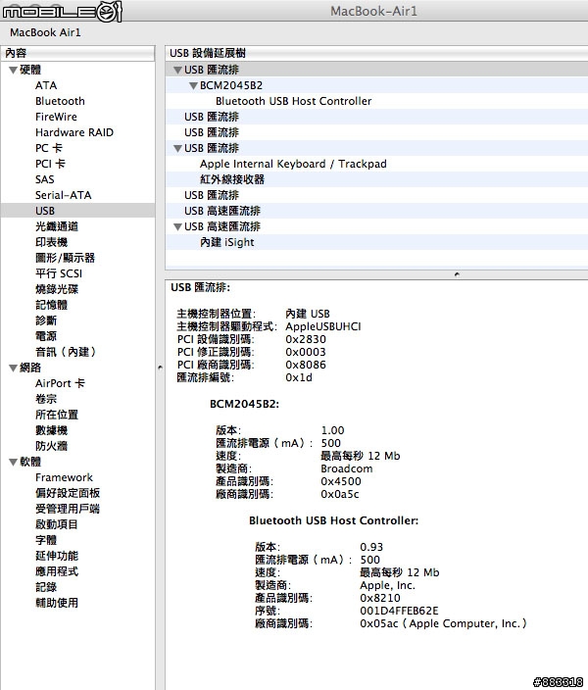588x690 pixels.
Task: Collapse the BCM2045B2 disclosure triangle
Action: click(x=193, y=86)
